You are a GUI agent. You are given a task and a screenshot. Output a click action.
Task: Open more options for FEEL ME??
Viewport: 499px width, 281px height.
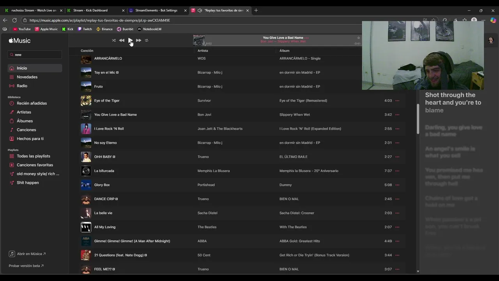pos(397,269)
